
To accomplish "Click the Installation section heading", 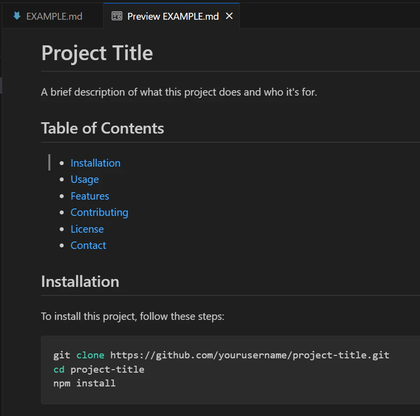I will tap(80, 281).
